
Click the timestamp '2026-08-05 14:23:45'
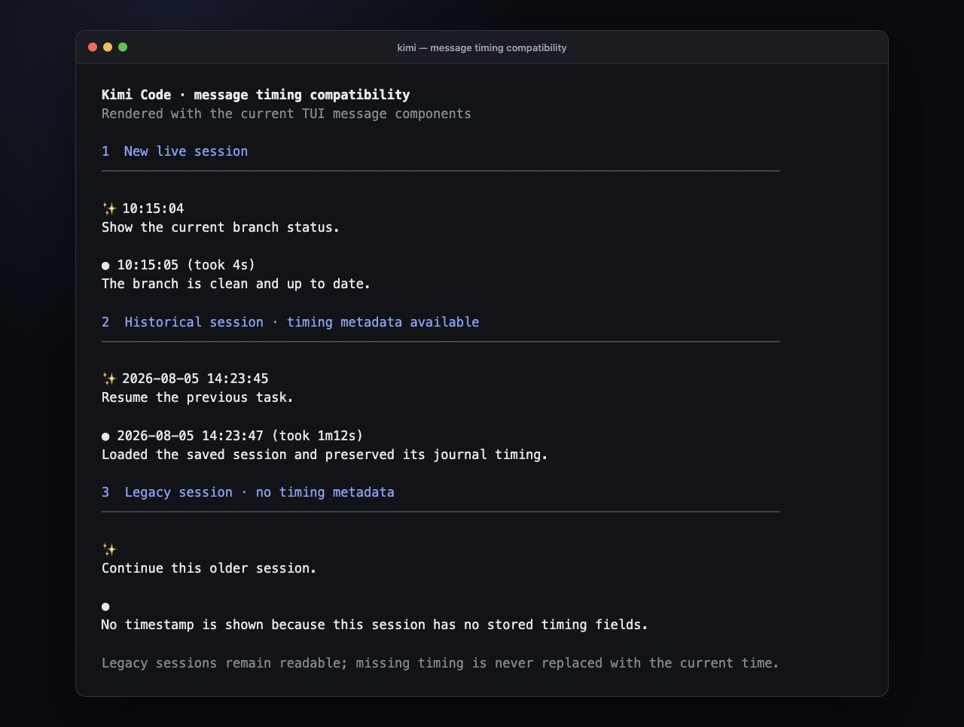pos(195,379)
